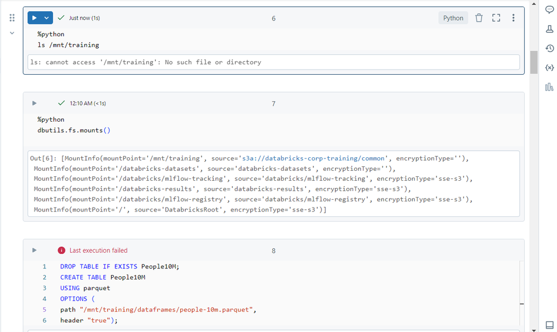Expand cell 6 to full screen
557x332 pixels.
coord(496,18)
